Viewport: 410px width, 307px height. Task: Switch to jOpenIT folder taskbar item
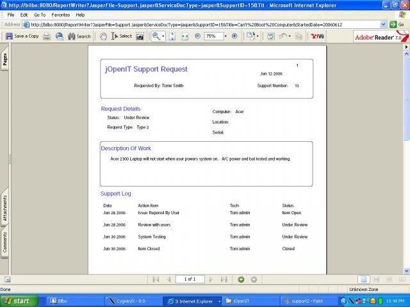coord(250,301)
